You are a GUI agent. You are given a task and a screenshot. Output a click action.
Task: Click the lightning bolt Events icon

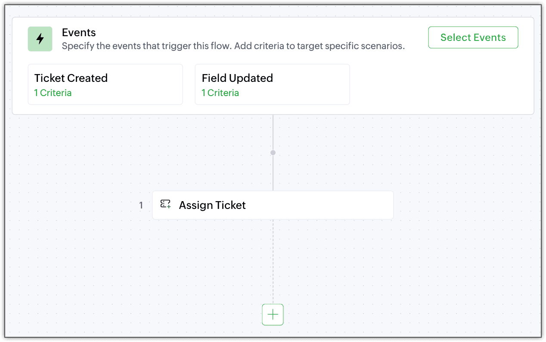coord(40,39)
